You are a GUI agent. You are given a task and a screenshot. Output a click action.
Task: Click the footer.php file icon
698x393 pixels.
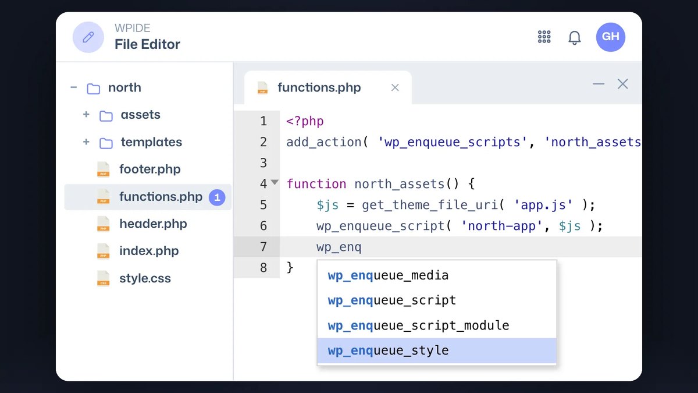pyautogui.click(x=104, y=169)
